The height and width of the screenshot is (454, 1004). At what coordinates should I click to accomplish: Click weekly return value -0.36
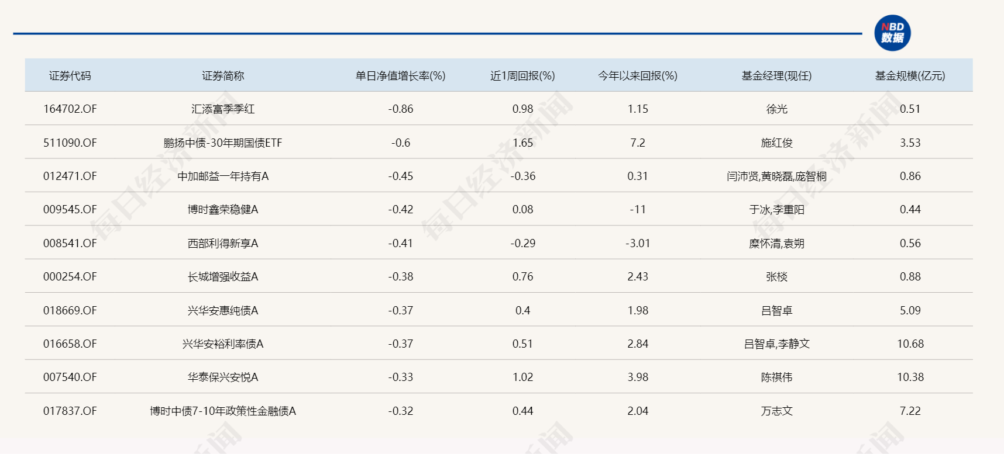pyautogui.click(x=522, y=176)
